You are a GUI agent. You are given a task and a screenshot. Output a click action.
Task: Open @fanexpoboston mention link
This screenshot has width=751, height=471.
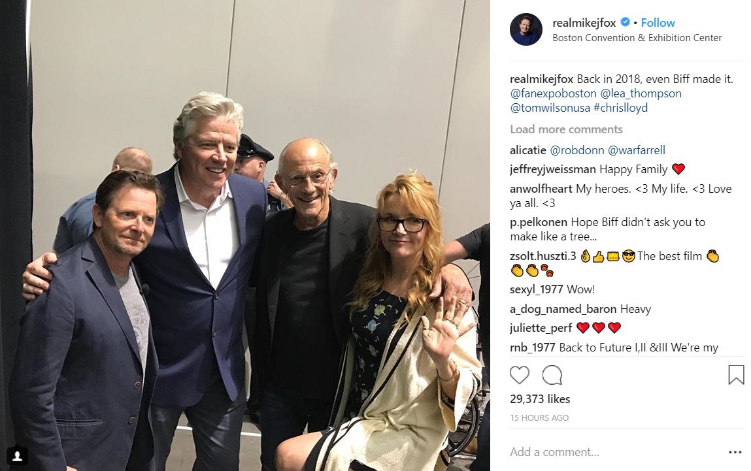click(553, 93)
